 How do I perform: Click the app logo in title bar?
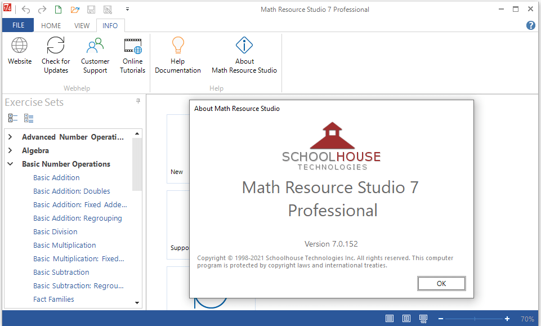pyautogui.click(x=7, y=7)
